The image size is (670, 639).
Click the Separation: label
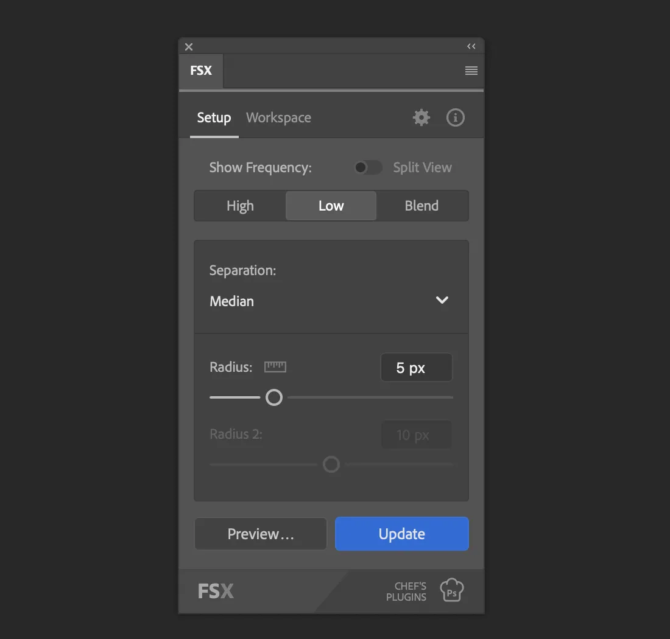pos(242,270)
